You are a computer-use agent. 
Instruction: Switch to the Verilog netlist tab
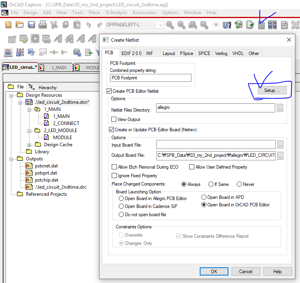tap(221, 53)
